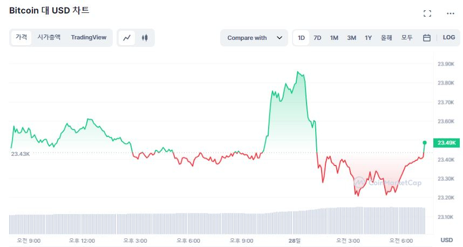This screenshot has width=463, height=247.
Task: Switch to the 시가총액 tab
Action: tap(49, 38)
